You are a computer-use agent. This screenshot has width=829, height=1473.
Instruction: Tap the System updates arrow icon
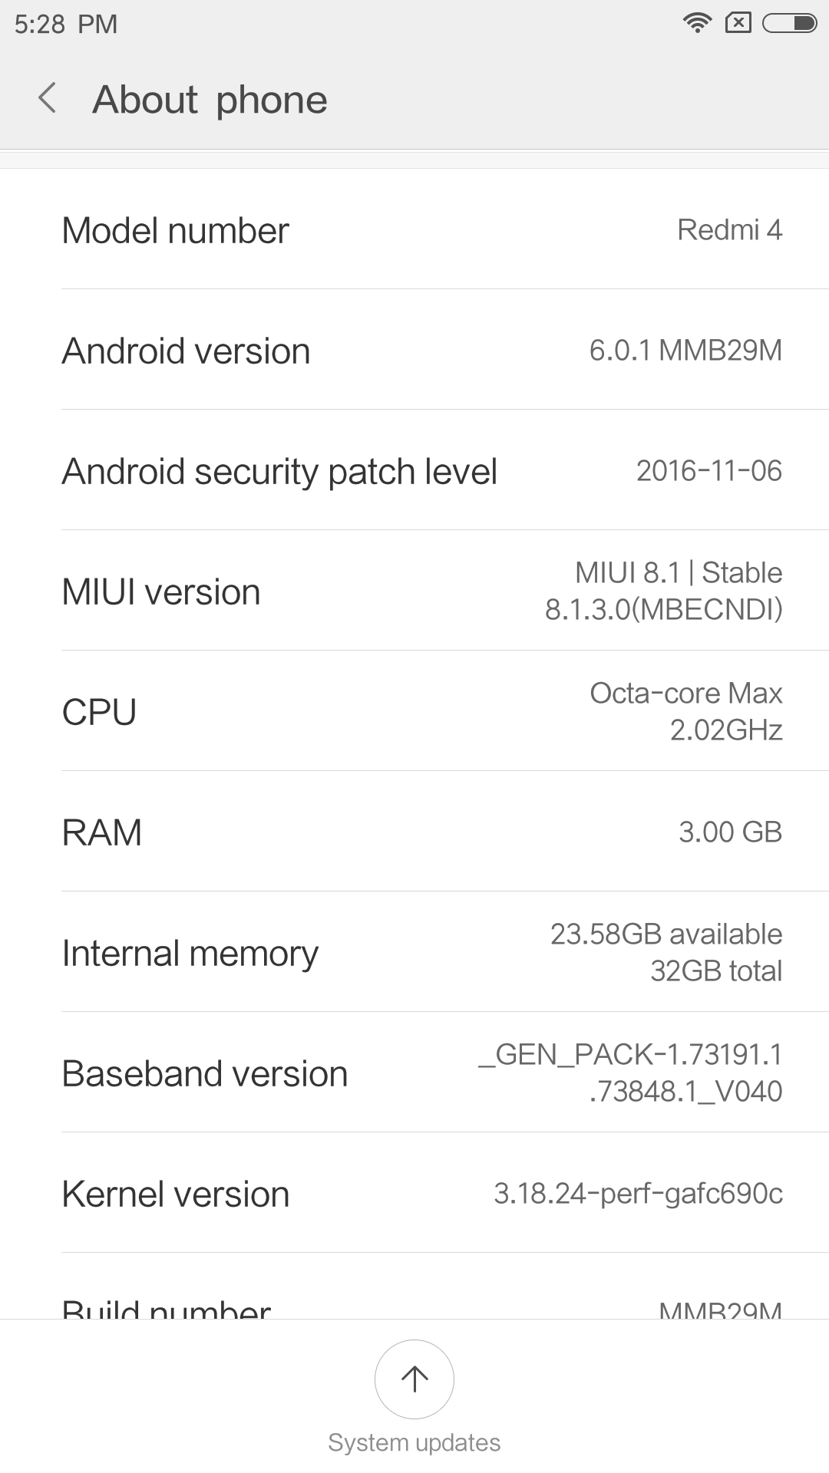coord(414,1379)
